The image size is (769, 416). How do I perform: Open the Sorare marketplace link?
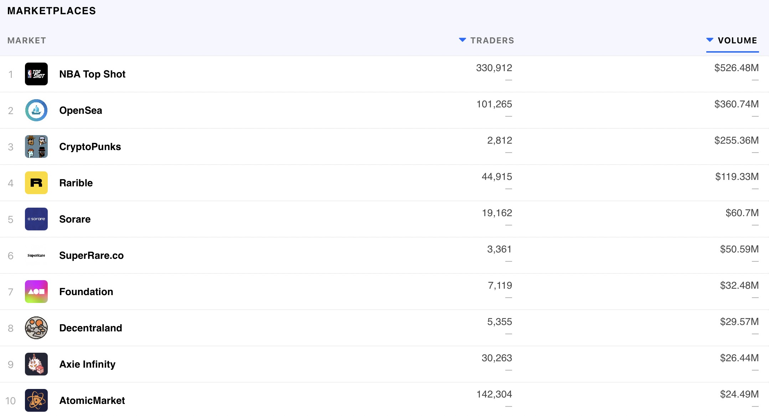75,219
